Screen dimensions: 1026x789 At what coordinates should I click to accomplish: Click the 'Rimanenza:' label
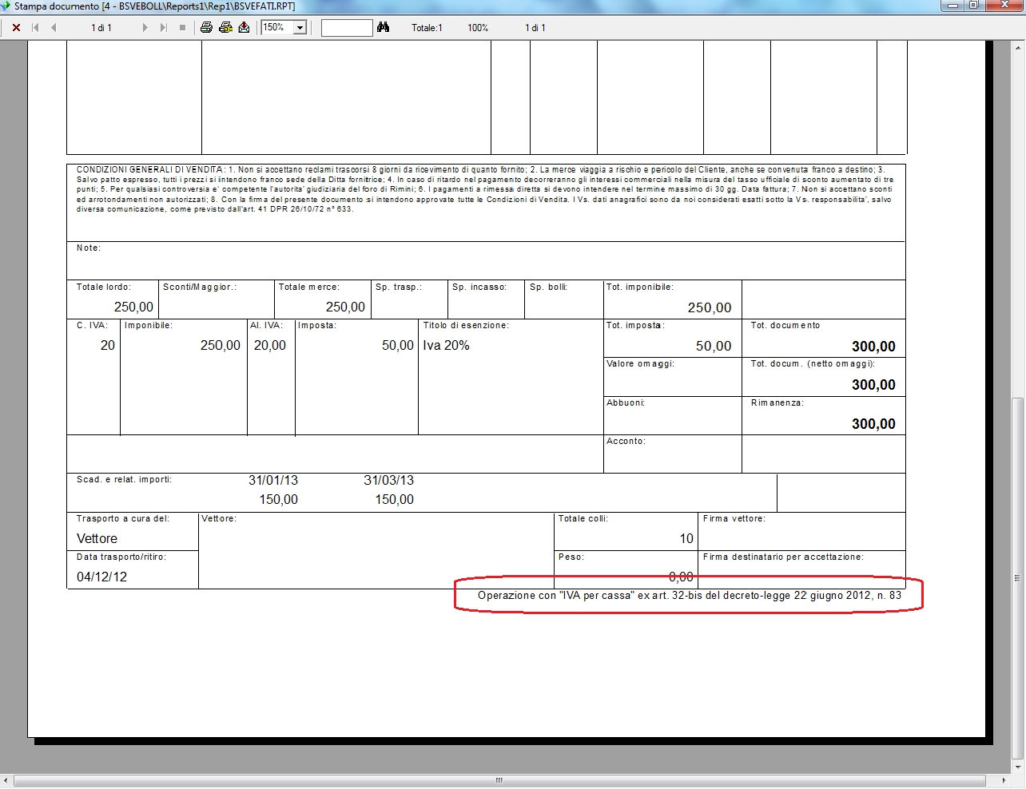click(x=777, y=403)
